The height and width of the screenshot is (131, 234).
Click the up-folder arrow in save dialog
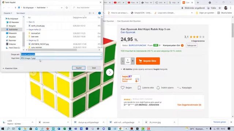coord(15,8)
